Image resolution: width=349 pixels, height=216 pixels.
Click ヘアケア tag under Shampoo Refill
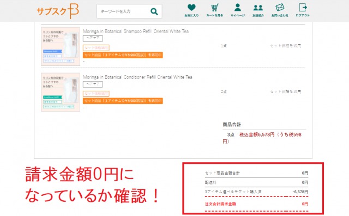93,39
